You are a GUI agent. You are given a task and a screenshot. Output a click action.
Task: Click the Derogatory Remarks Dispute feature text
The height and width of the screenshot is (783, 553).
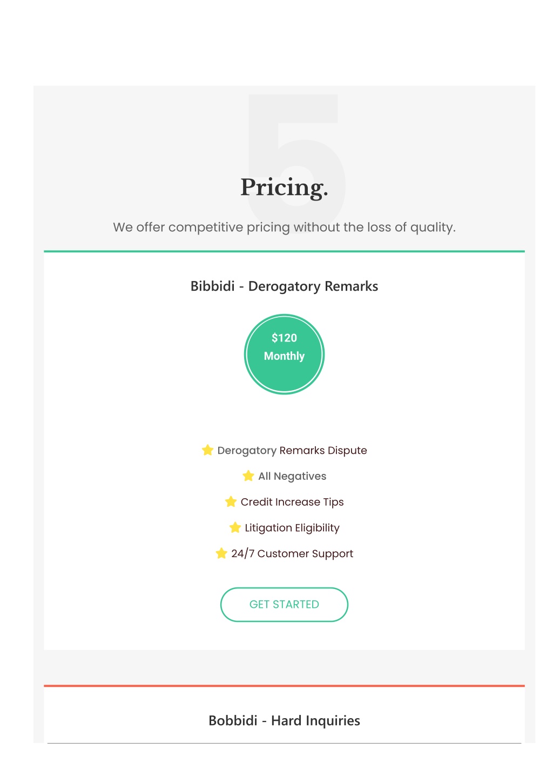pyautogui.click(x=292, y=451)
